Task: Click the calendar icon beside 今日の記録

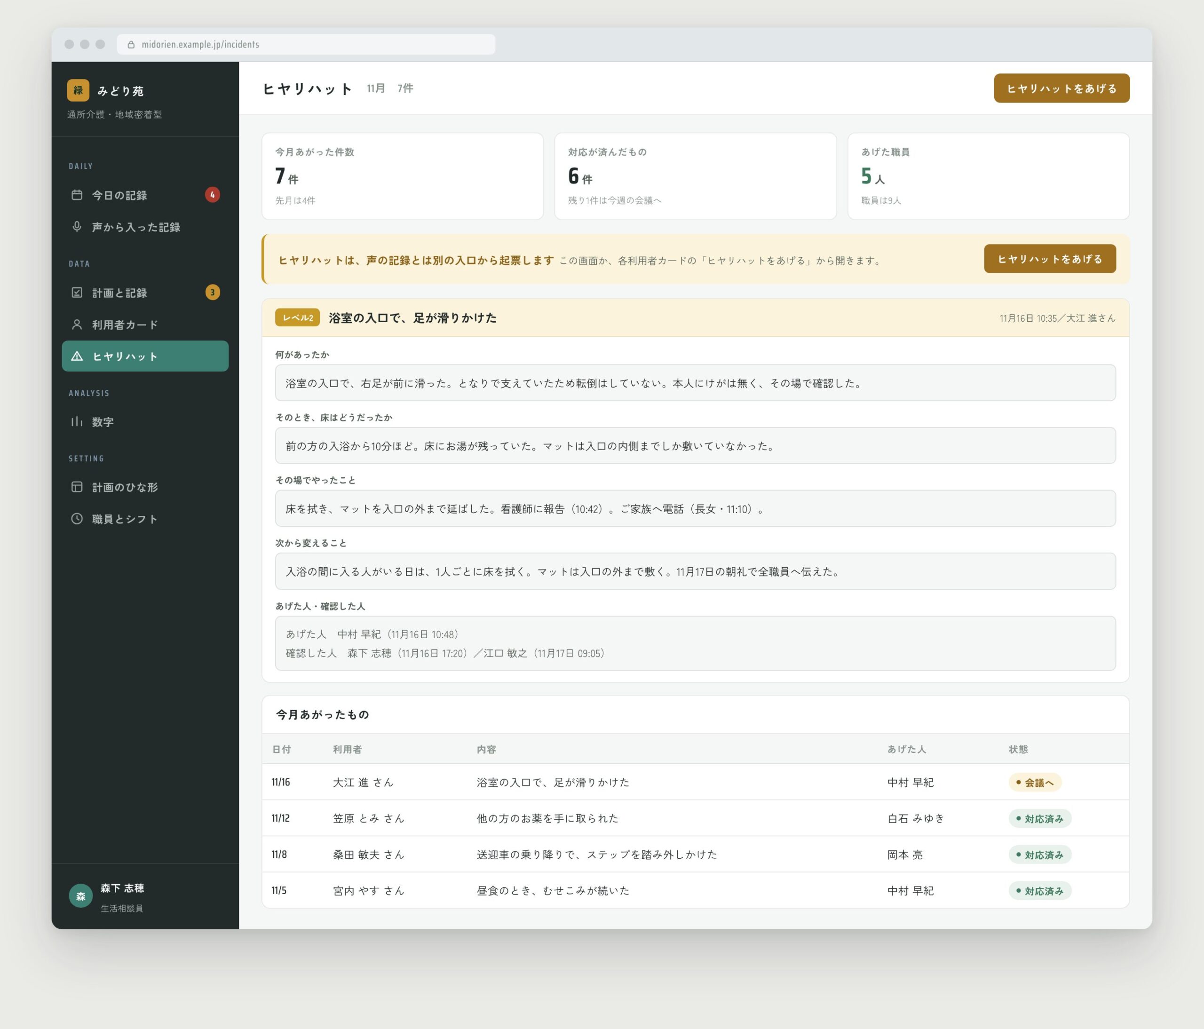Action: tap(77, 195)
